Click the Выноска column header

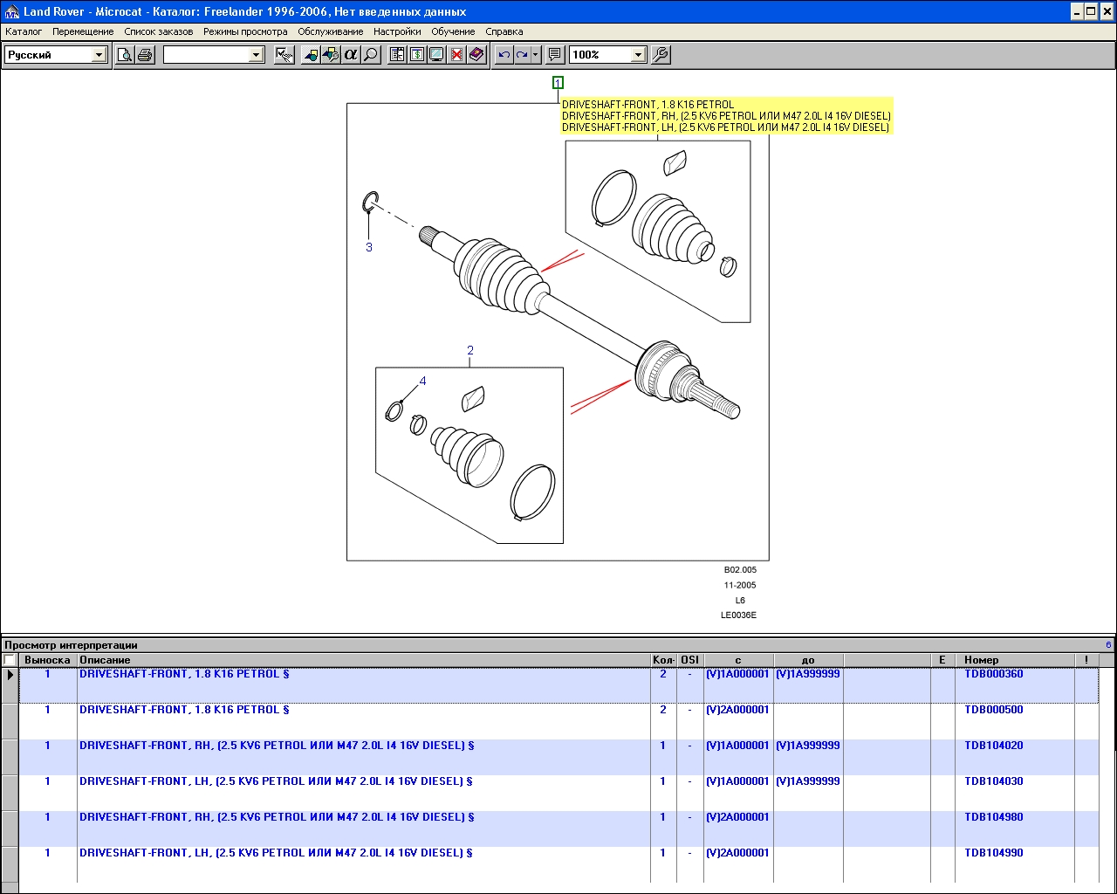(x=47, y=660)
